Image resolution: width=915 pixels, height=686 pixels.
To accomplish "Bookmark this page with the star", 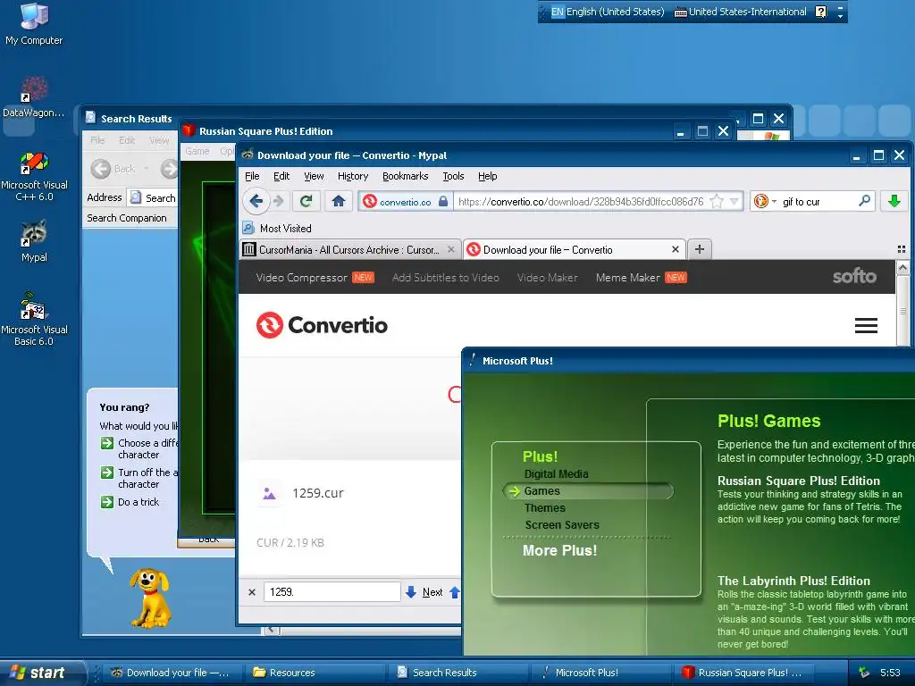I will [717, 201].
